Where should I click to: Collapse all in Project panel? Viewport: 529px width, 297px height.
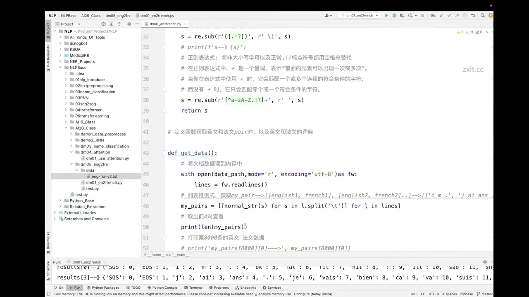[x=119, y=24]
